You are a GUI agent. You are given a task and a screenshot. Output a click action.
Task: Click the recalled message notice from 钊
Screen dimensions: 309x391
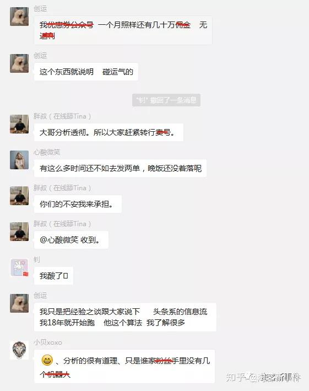(x=166, y=100)
